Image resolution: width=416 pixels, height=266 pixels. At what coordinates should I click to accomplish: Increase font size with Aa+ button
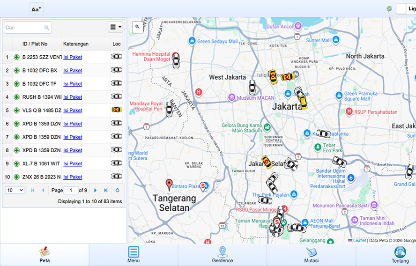tap(37, 9)
